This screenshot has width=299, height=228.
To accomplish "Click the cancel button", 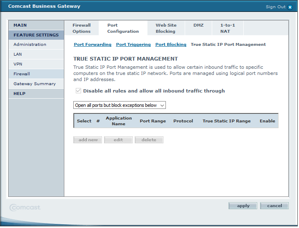I will click(x=275, y=206).
